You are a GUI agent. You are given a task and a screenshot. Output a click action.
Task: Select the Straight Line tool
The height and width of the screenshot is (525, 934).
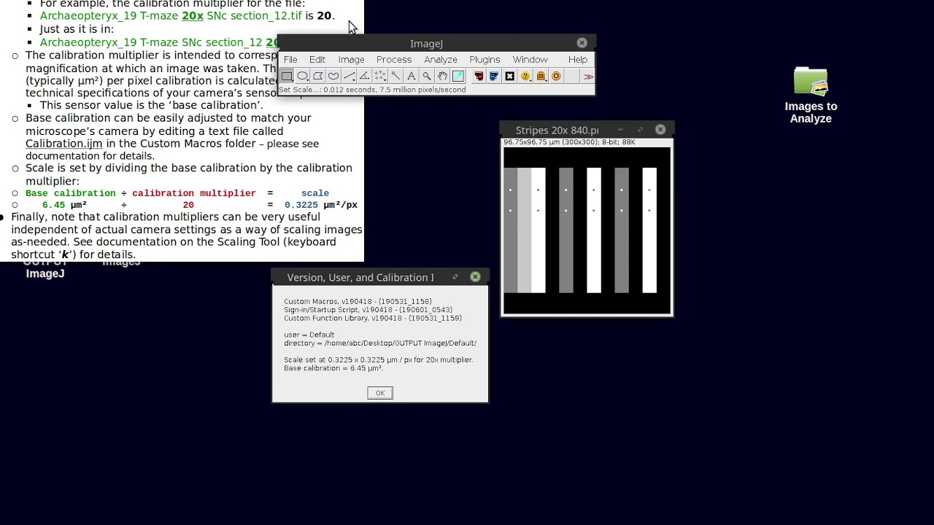click(350, 76)
